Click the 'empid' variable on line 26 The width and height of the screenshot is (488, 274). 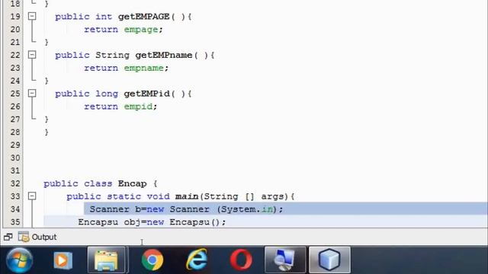pos(138,107)
